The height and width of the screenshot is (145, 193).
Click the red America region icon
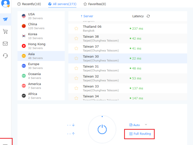click(24, 86)
